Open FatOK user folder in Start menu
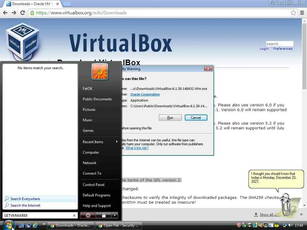 coord(88,89)
